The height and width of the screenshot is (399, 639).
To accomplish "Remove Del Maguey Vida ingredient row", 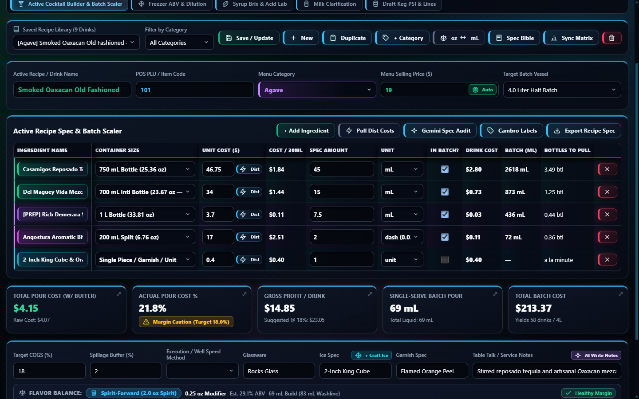I will point(607,192).
